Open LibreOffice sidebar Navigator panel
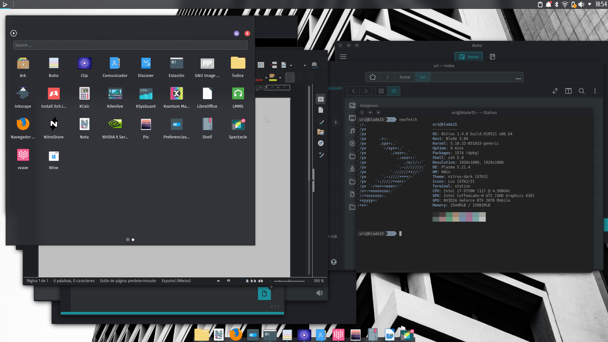The height and width of the screenshot is (342, 608). 321,143
